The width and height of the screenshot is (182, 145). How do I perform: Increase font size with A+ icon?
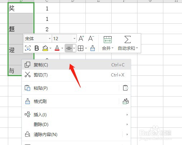point(81,38)
